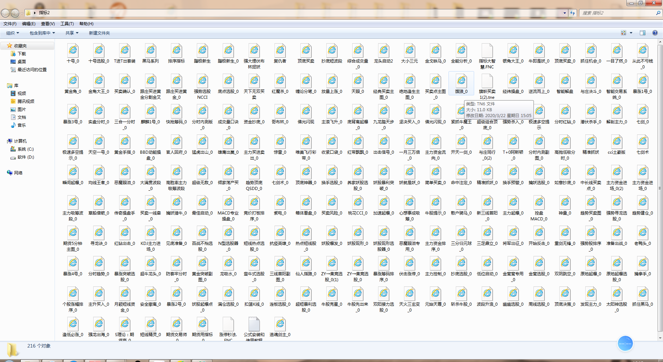Open 网络 in the navigation pane
Viewport: 663px width, 362px height.
(x=18, y=173)
